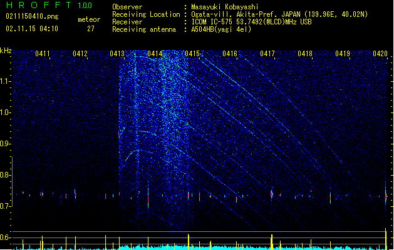Click the 1.1 kHz axis label

click(5, 81)
